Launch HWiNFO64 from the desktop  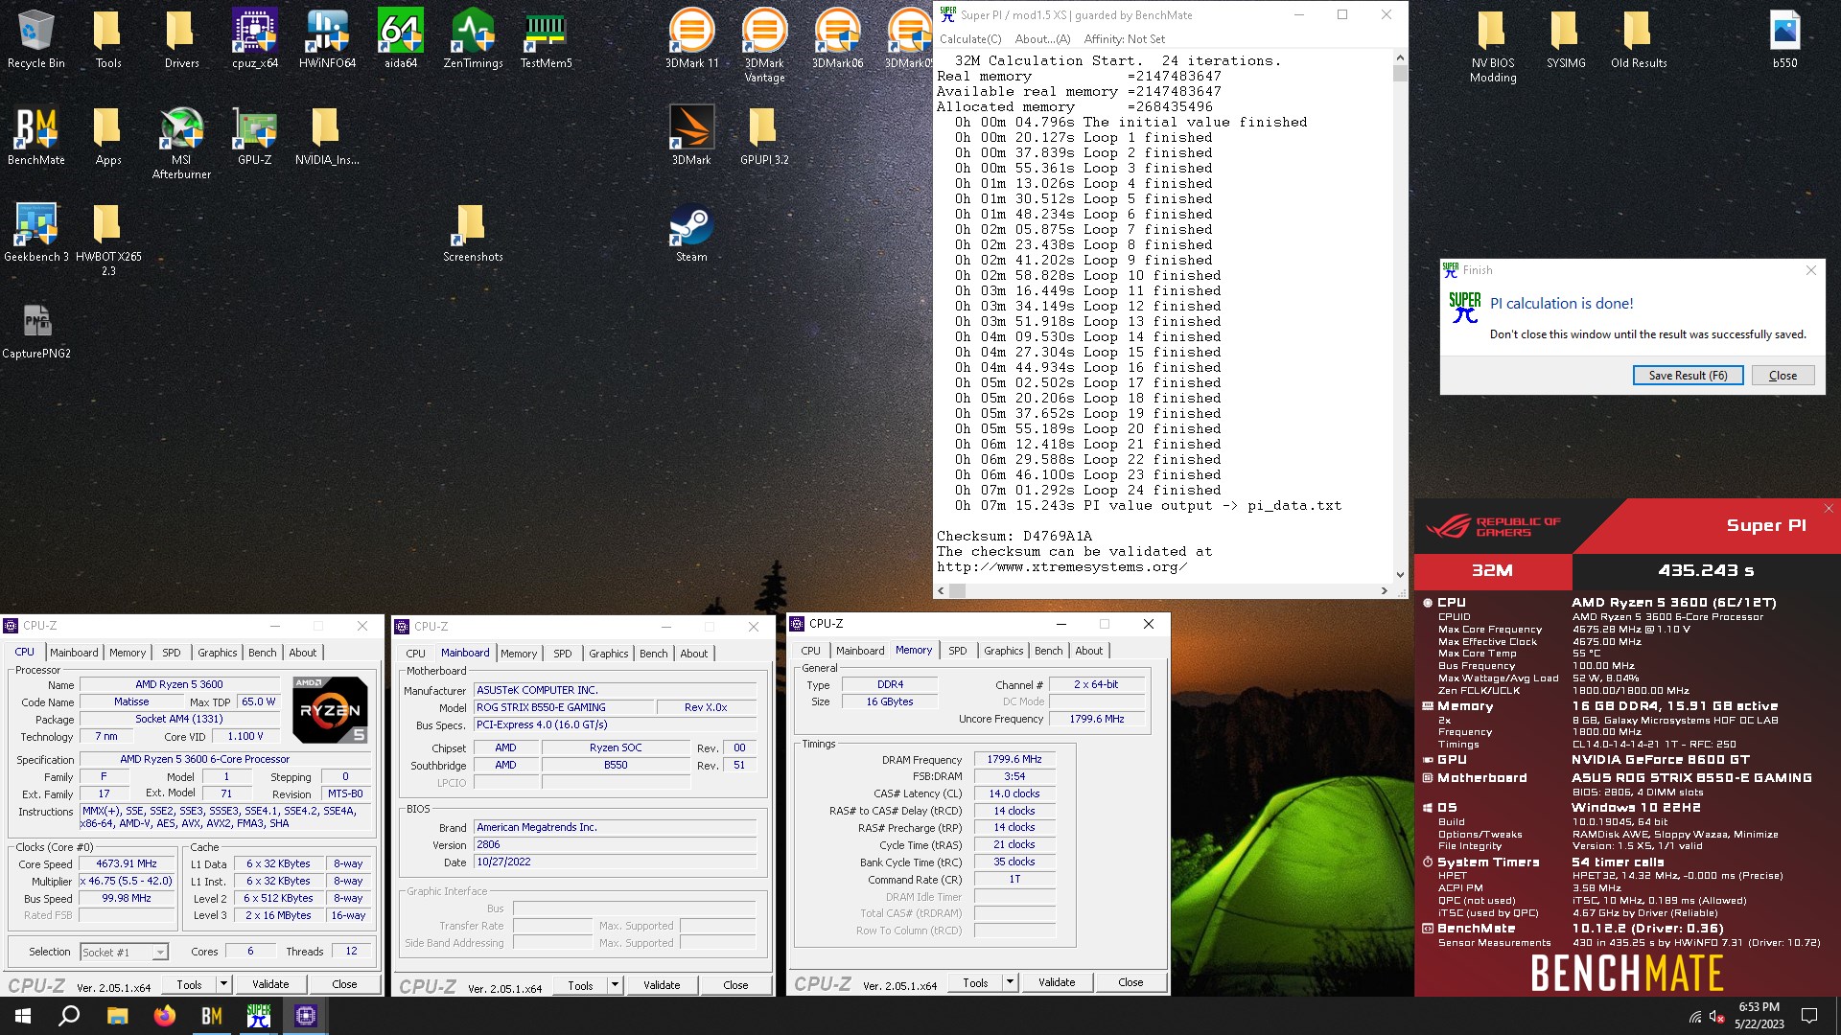pos(328,38)
